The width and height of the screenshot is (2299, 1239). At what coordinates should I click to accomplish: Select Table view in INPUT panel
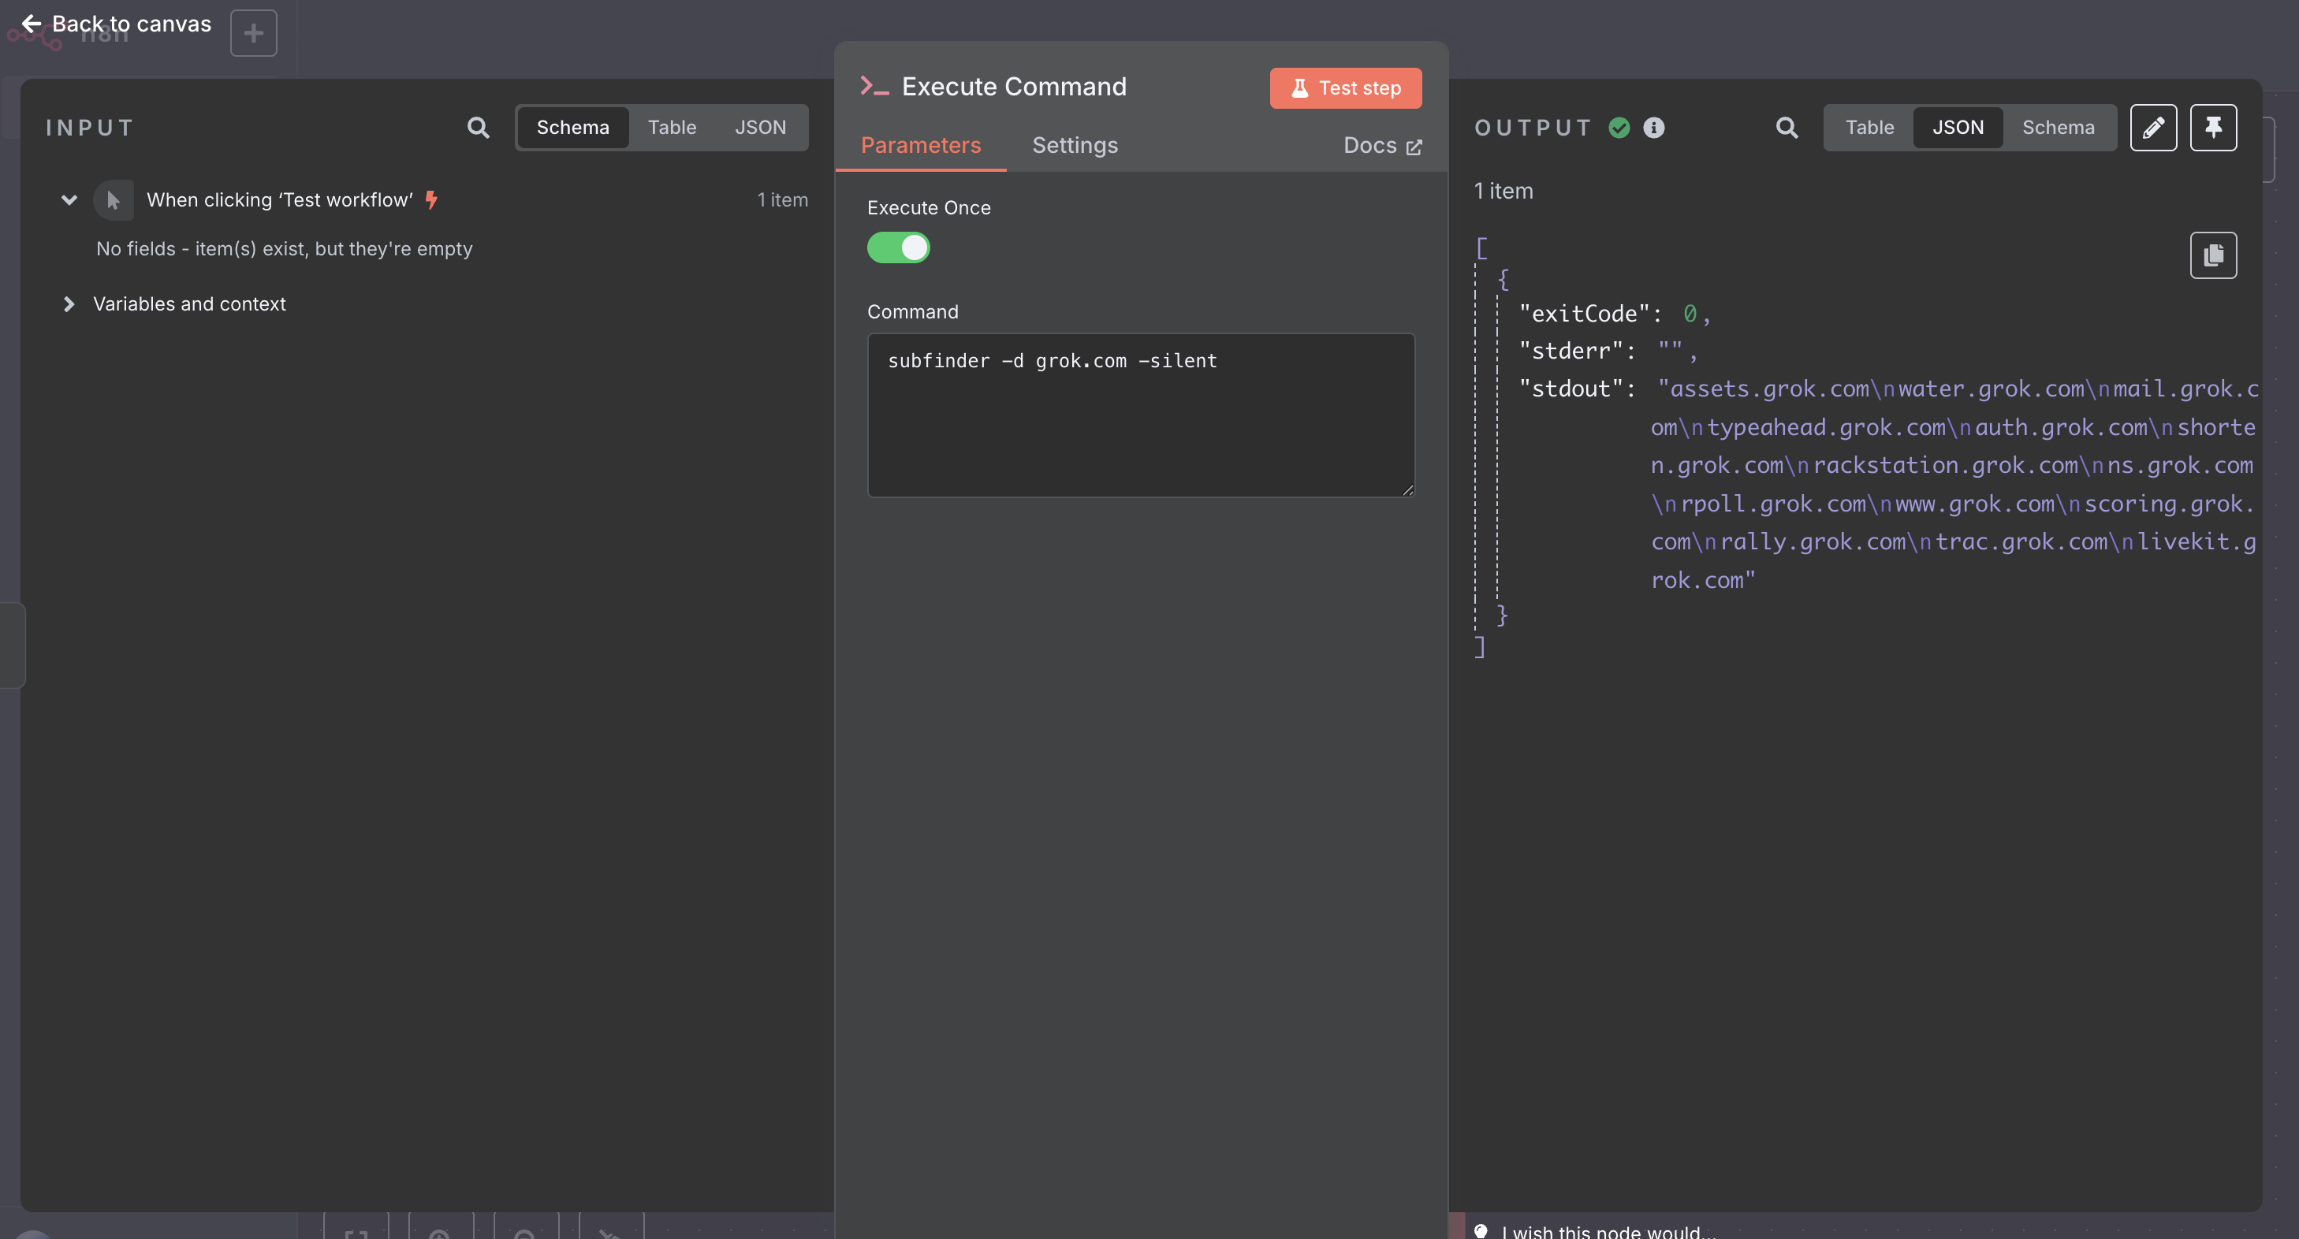pyautogui.click(x=672, y=128)
